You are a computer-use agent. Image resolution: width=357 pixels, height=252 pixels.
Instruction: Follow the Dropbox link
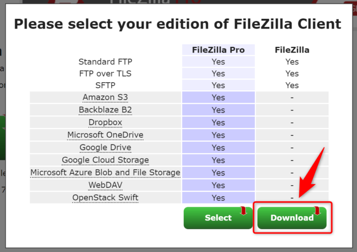click(x=105, y=122)
